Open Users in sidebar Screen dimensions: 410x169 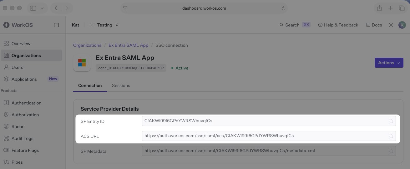(x=31, y=67)
